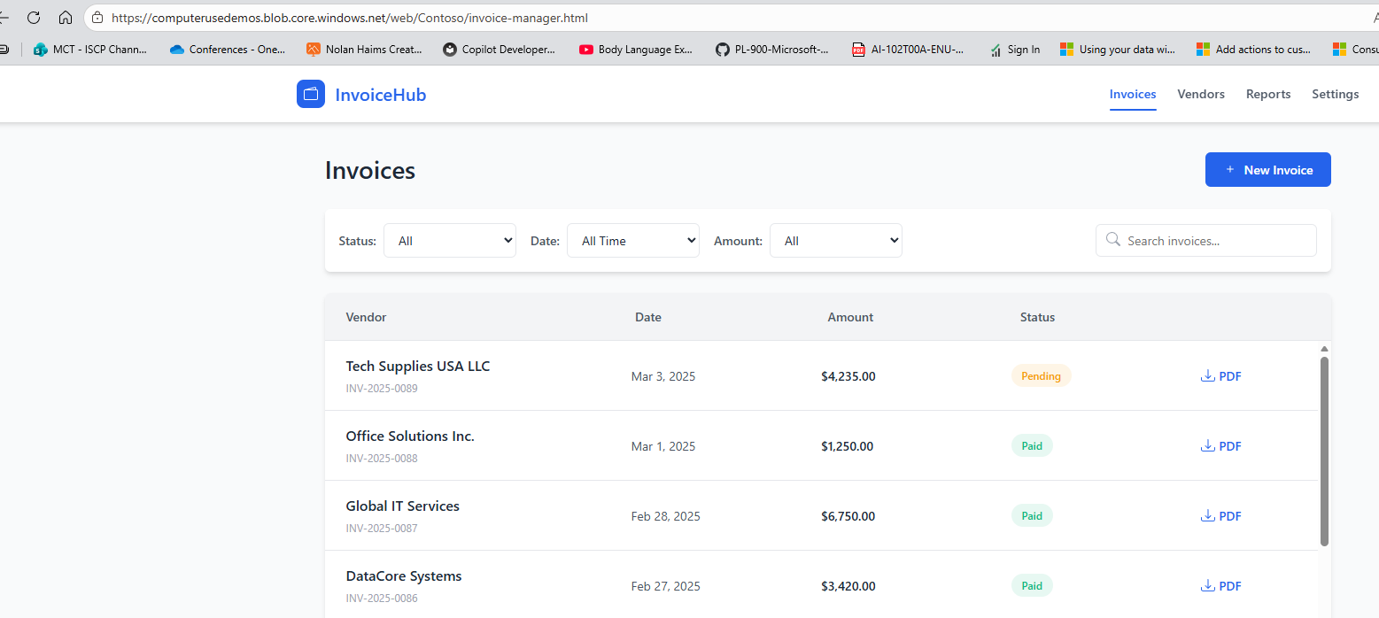
Task: Open the Nolan Haims Creative bookmark
Action: click(364, 50)
